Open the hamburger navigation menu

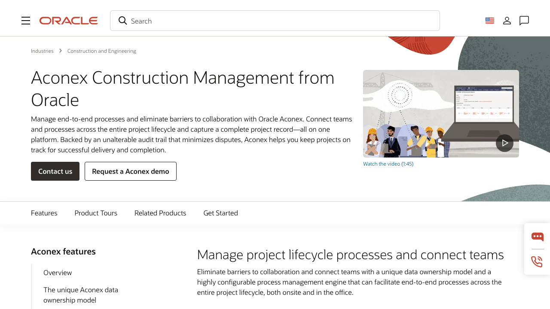coord(26,20)
